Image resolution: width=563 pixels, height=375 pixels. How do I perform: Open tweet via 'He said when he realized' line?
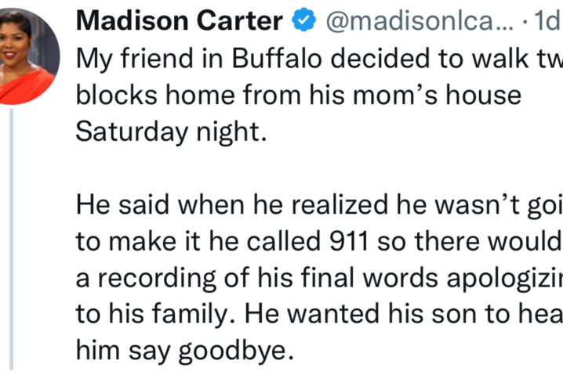point(320,204)
